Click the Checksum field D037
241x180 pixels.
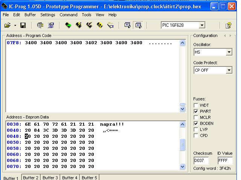(x=201, y=160)
